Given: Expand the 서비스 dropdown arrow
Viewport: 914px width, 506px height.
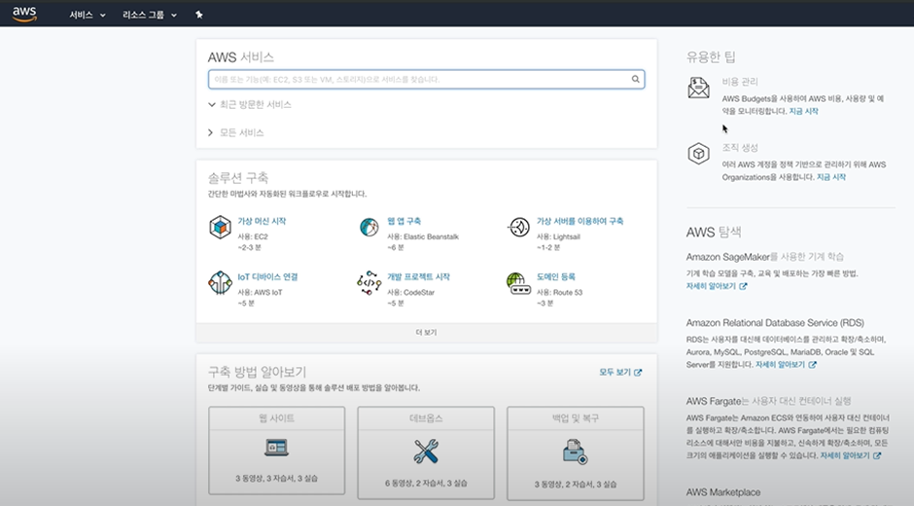Looking at the screenshot, I should tap(103, 16).
